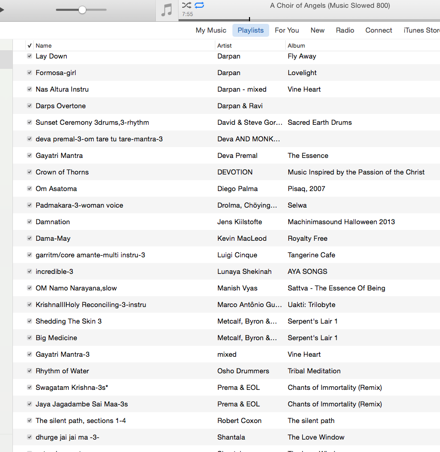The height and width of the screenshot is (452, 440).
Task: Uncheck The silent path, sections 1-4 checkbox
Action: (30, 420)
